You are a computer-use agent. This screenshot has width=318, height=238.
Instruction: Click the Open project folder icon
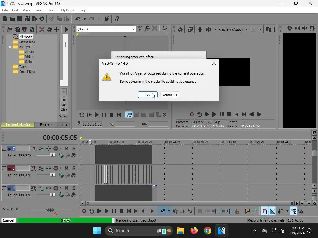tap(12, 19)
